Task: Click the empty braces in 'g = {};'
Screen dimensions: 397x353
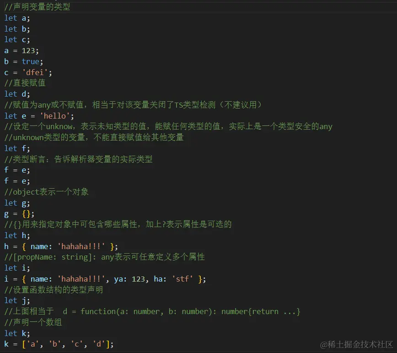Action: coord(26,214)
